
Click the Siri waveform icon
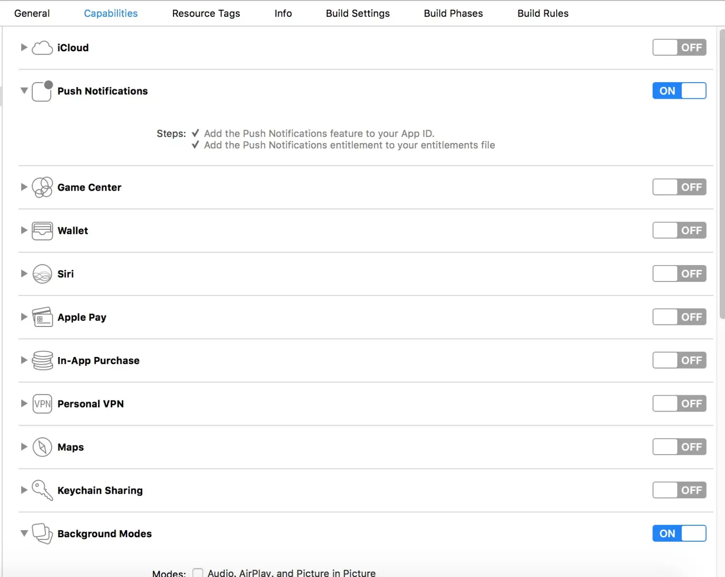pos(42,274)
